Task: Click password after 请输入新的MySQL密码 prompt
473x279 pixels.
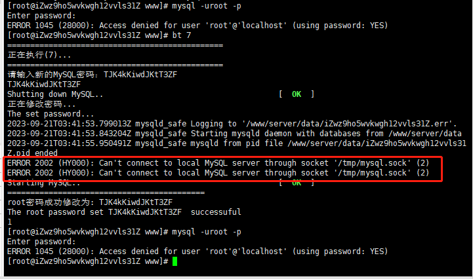Action: pyautogui.click(x=140, y=75)
